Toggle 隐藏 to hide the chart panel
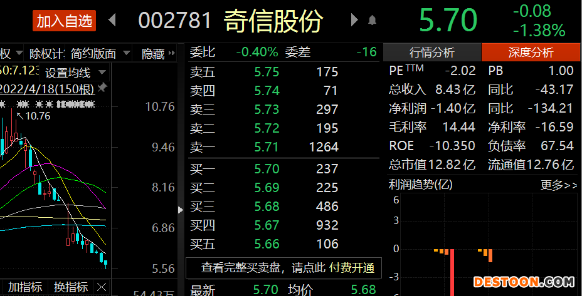Viewport: 582px width, 296px height. (153, 54)
